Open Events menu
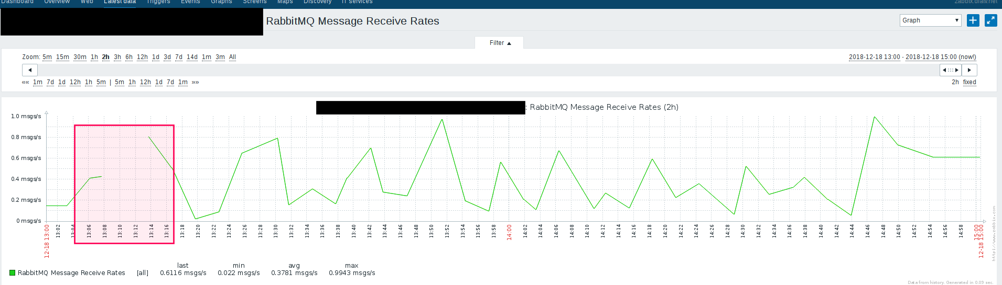Viewport: 1002px width, 285px height. 190,2
